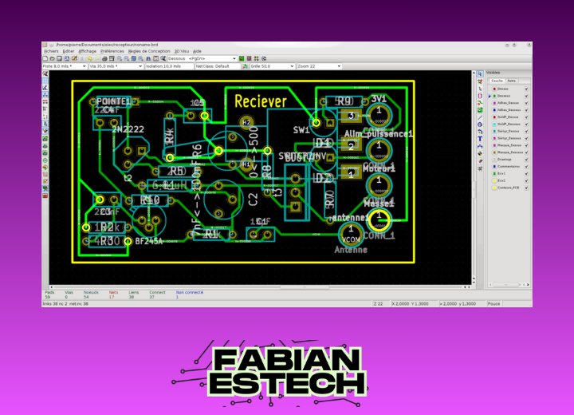Toggle visibility of Sérigr_Dessus layer

click(x=526, y=131)
